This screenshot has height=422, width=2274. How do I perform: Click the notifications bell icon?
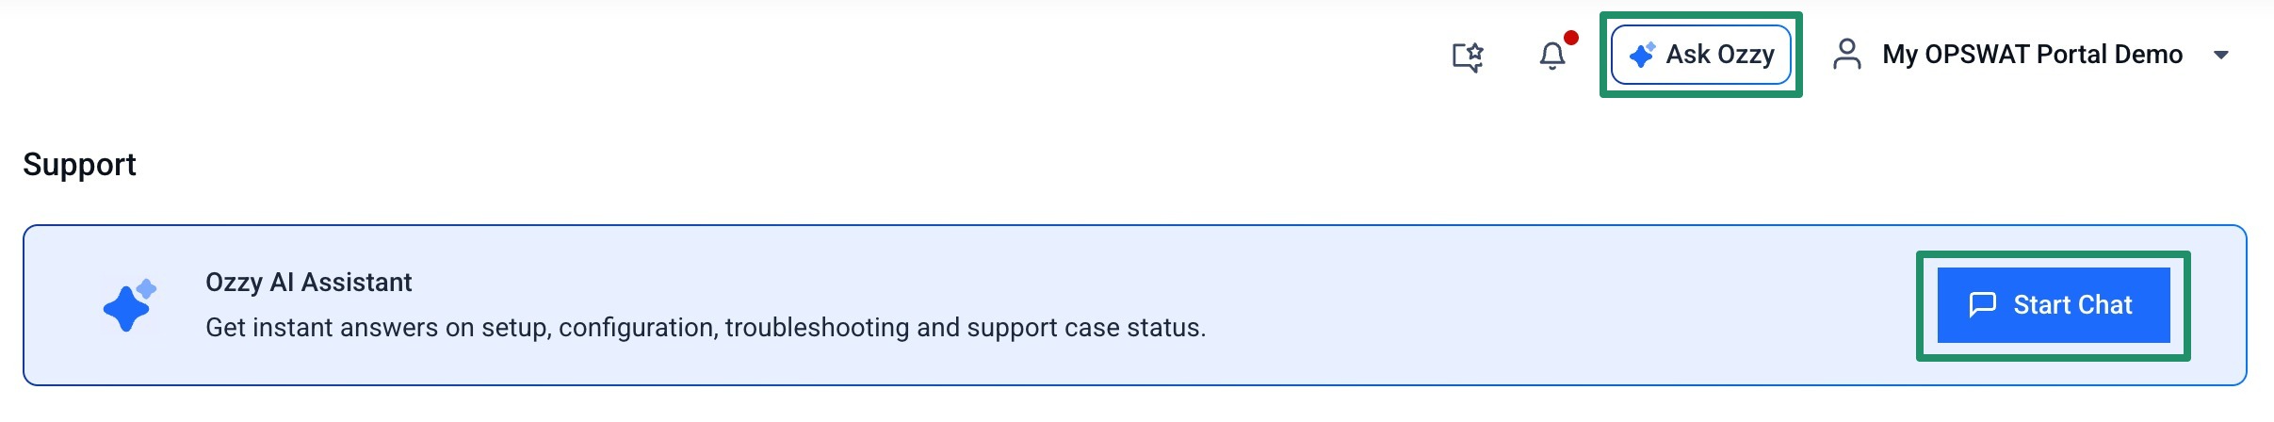1551,57
